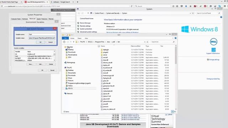Open the View ribbon tab

pyautogui.click(x=86, y=38)
